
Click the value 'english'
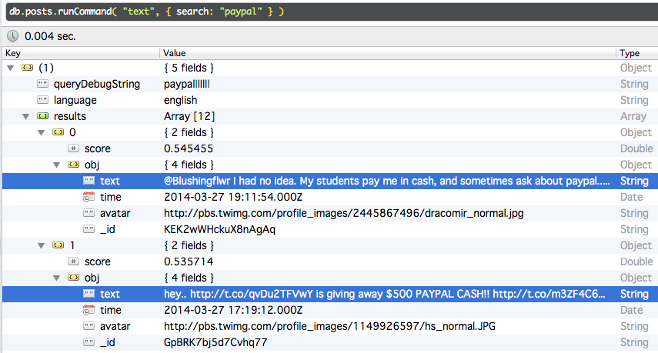pos(180,100)
